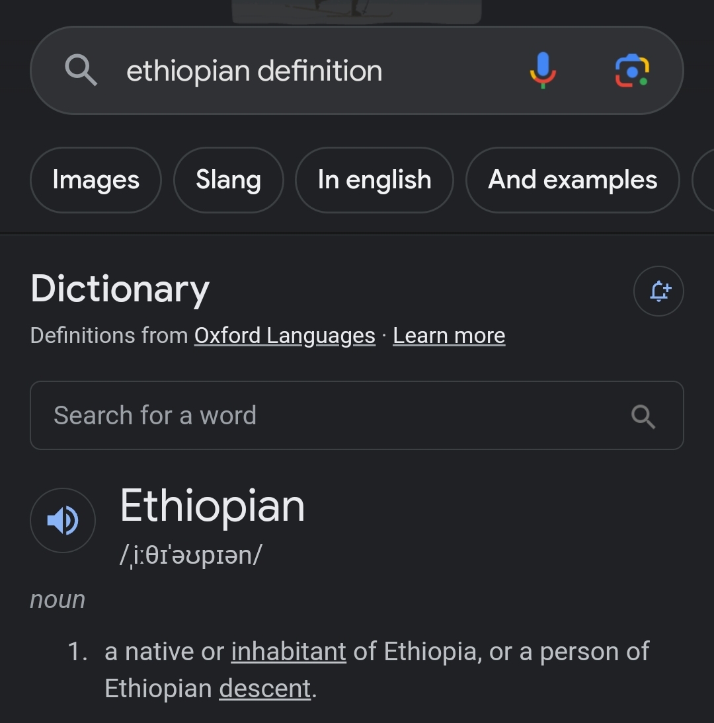Tap the magnifier in the top search bar

click(x=81, y=71)
